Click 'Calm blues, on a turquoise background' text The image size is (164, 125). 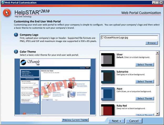tap(134, 92)
